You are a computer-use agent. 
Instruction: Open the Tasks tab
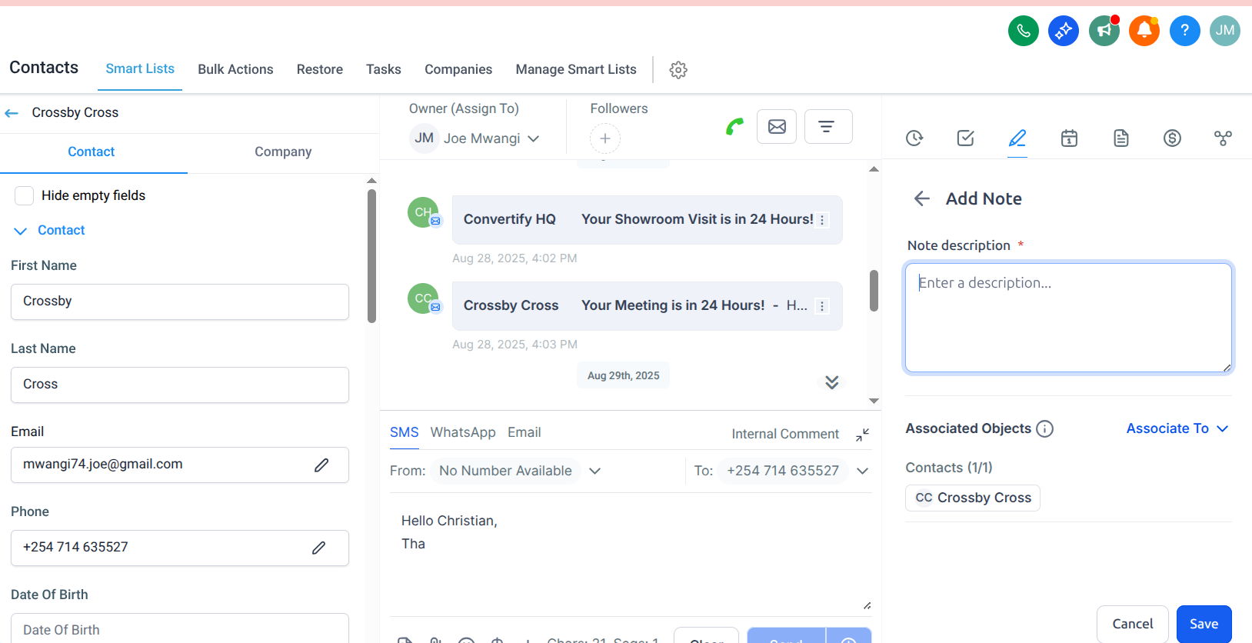384,69
